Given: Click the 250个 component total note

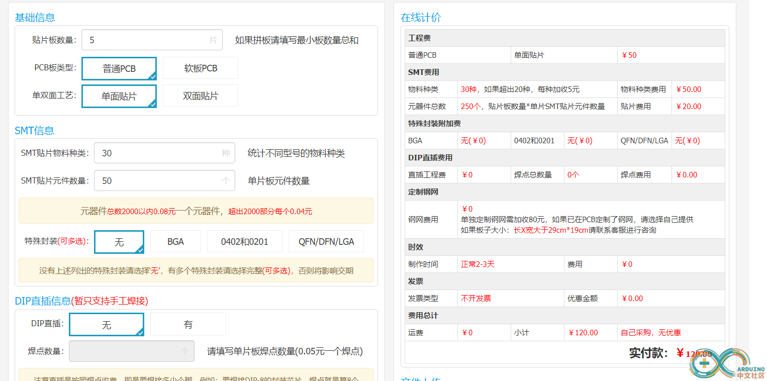Looking at the screenshot, I should [x=533, y=107].
